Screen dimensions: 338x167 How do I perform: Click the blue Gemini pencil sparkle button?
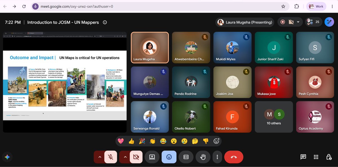click(329, 22)
